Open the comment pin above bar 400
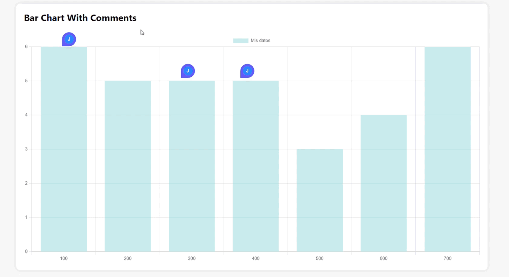This screenshot has width=509, height=277. pyautogui.click(x=247, y=71)
